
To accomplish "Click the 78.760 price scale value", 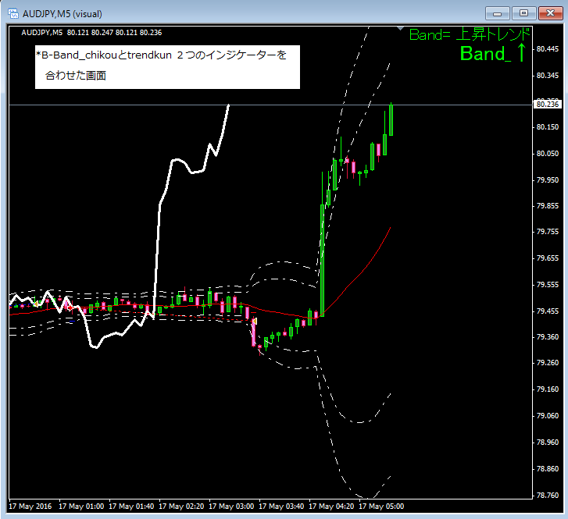I will (x=548, y=495).
